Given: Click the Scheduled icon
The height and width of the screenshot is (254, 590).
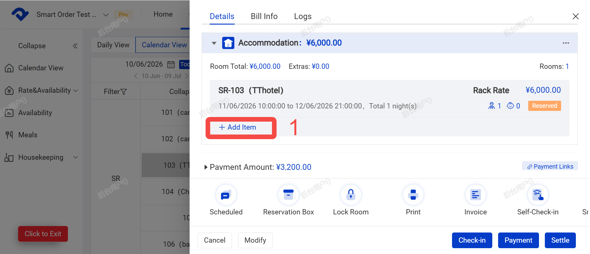Looking at the screenshot, I should [x=226, y=195].
